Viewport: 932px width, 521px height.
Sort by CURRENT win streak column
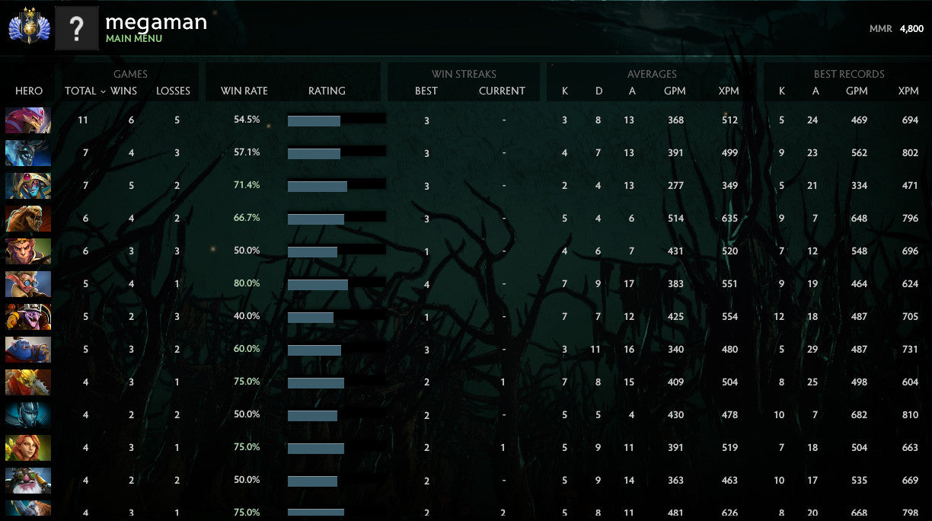[x=502, y=91]
